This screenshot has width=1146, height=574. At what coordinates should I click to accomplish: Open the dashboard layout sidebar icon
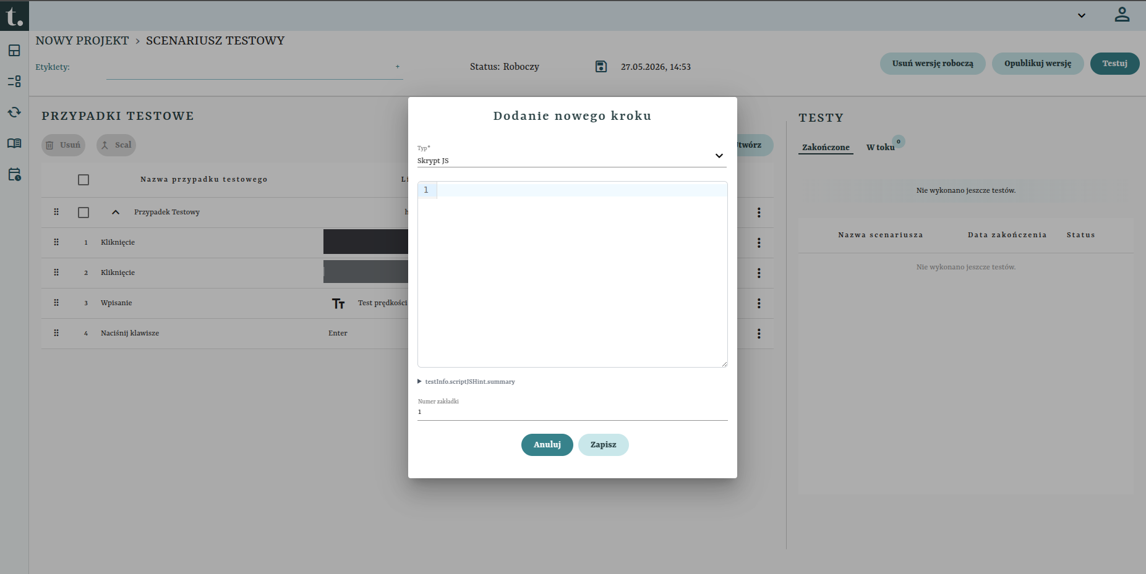coord(14,51)
